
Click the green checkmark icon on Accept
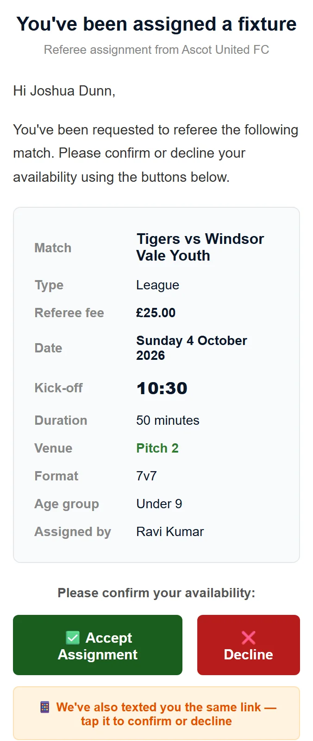pyautogui.click(x=73, y=638)
